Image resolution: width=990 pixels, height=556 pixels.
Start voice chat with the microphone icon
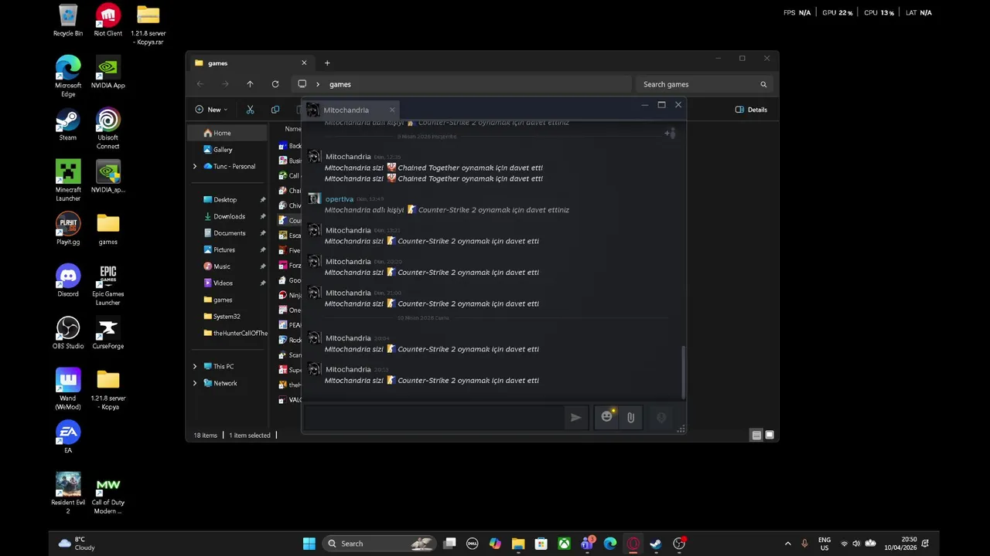point(661,418)
